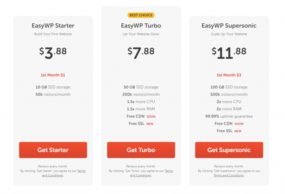Select the EasyWP Starter plan title
The image size is (285, 194).
[x=53, y=26]
